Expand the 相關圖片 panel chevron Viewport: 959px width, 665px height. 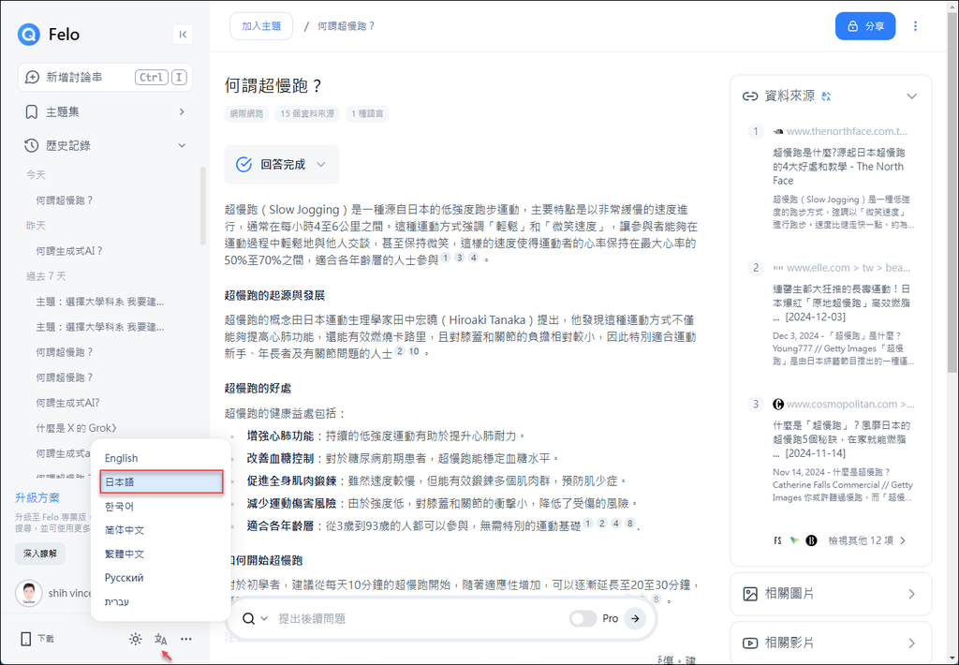coord(911,594)
